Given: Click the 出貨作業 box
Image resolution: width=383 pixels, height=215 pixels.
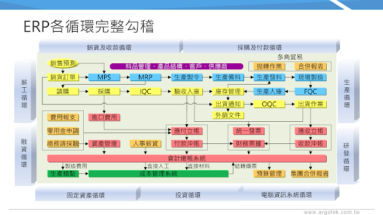Looking at the screenshot, I should [311, 104].
